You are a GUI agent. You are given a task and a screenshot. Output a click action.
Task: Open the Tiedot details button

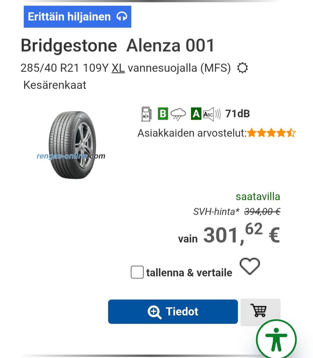coord(173,312)
